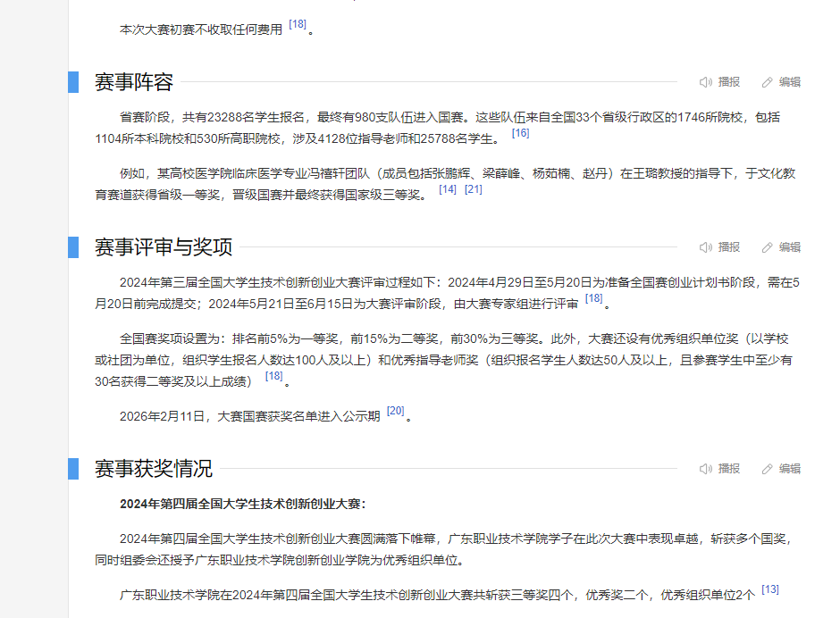The height and width of the screenshot is (618, 823).
Task: Click the 赛事评审与奖项 section heading
Action: 164,247
